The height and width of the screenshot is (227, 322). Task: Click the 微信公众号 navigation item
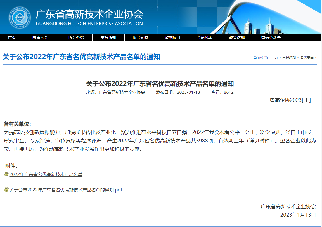pos(271,38)
